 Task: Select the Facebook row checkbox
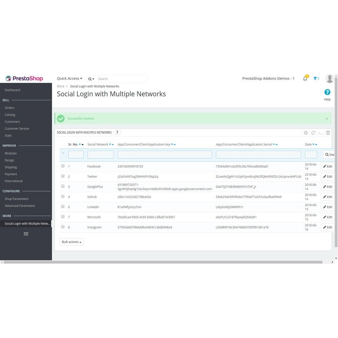[x=63, y=166]
